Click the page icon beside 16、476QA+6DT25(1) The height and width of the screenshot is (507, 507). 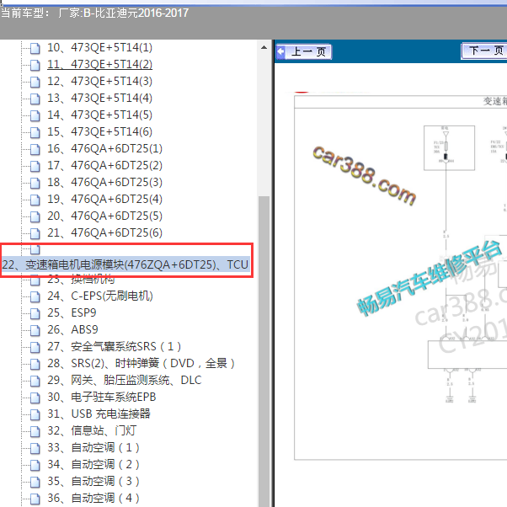(x=35, y=149)
